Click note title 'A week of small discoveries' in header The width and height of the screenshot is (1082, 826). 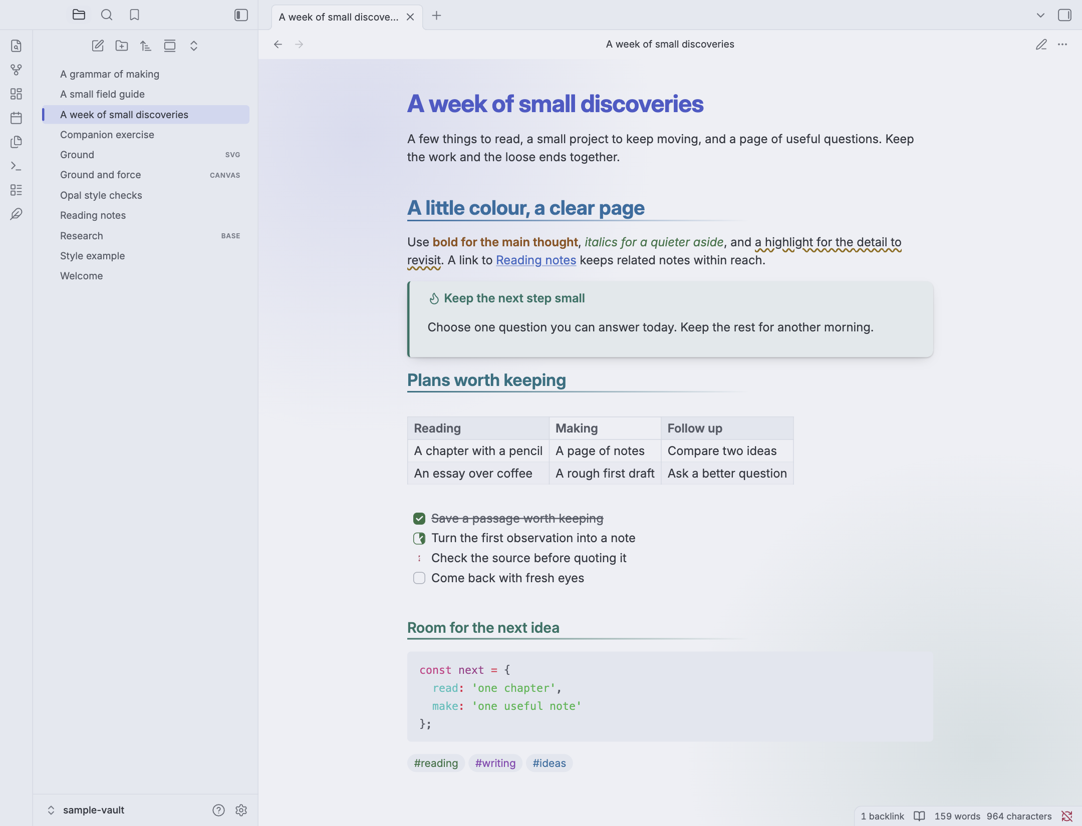pyautogui.click(x=670, y=45)
